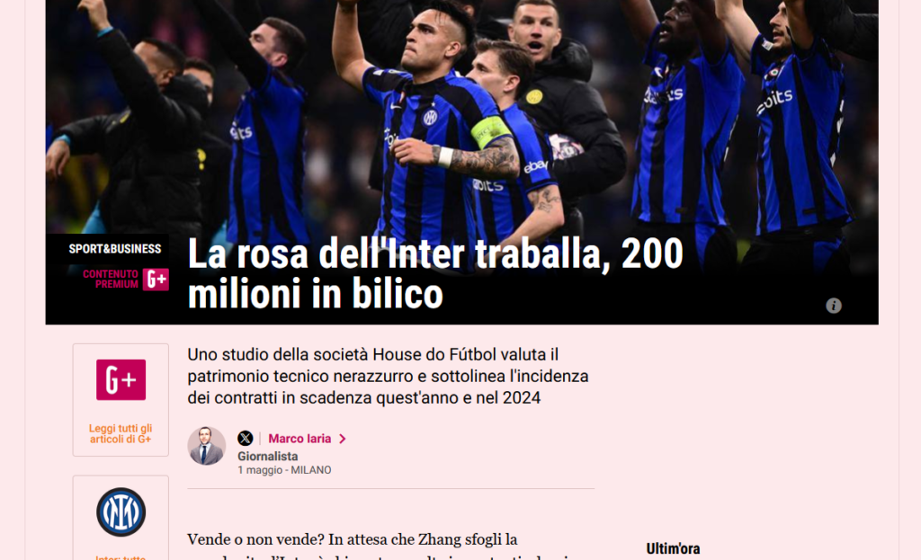Screen dimensions: 921x560
Task: Open the Ultim'ora section heading
Action: (x=673, y=549)
